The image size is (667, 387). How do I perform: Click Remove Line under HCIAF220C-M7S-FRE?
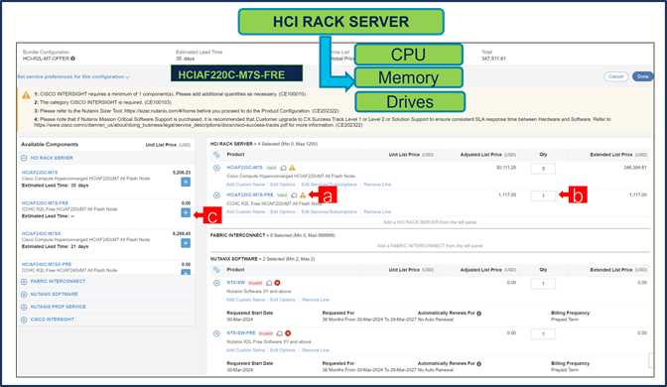(x=377, y=211)
